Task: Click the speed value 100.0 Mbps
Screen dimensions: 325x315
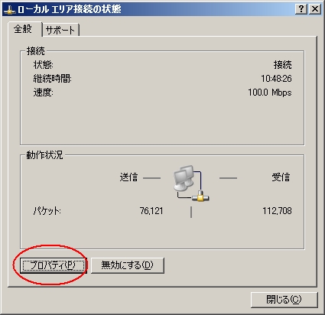Action: point(270,93)
